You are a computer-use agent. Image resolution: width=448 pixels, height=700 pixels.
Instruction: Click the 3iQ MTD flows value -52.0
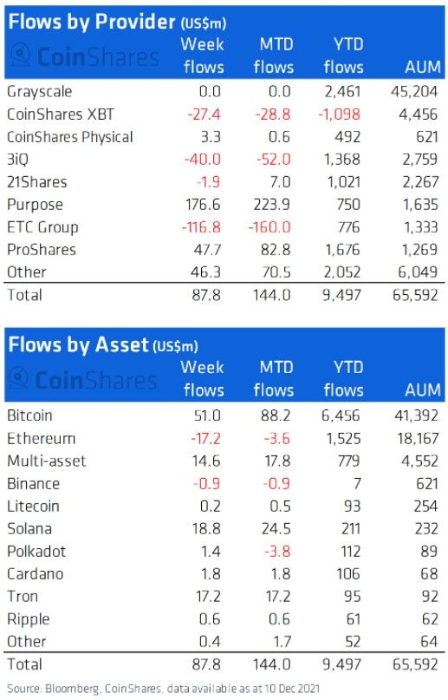[273, 159]
